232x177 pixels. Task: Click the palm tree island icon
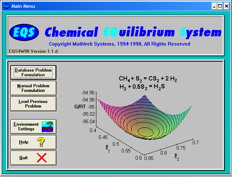pyautogui.click(x=47, y=127)
